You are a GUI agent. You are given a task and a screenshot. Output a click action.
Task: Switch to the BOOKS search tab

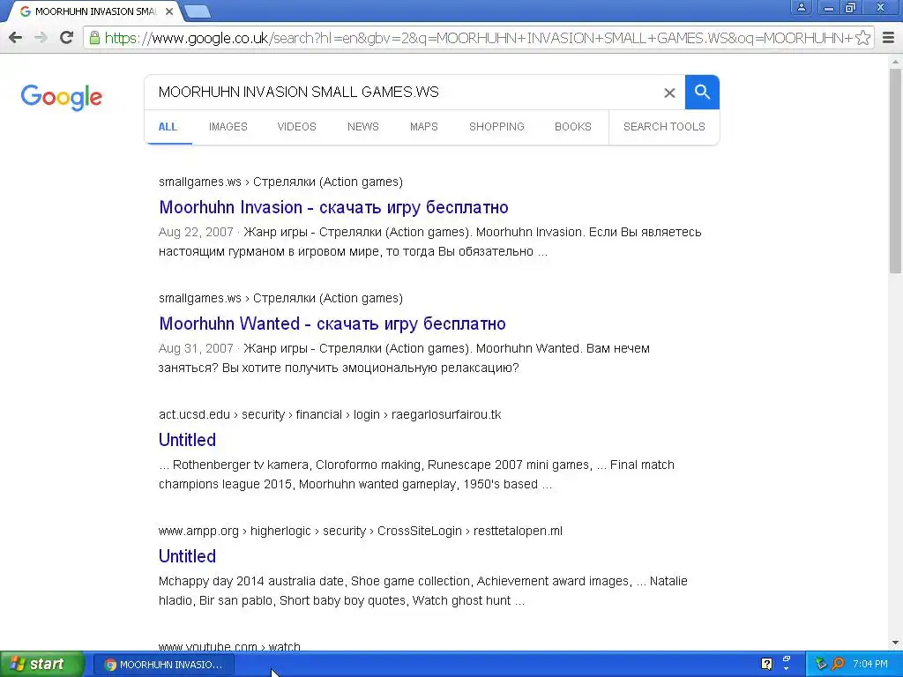573,127
